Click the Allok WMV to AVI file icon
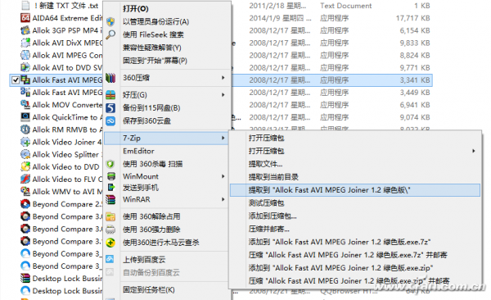Image resolution: width=491 pixels, height=300 pixels. (x=25, y=192)
